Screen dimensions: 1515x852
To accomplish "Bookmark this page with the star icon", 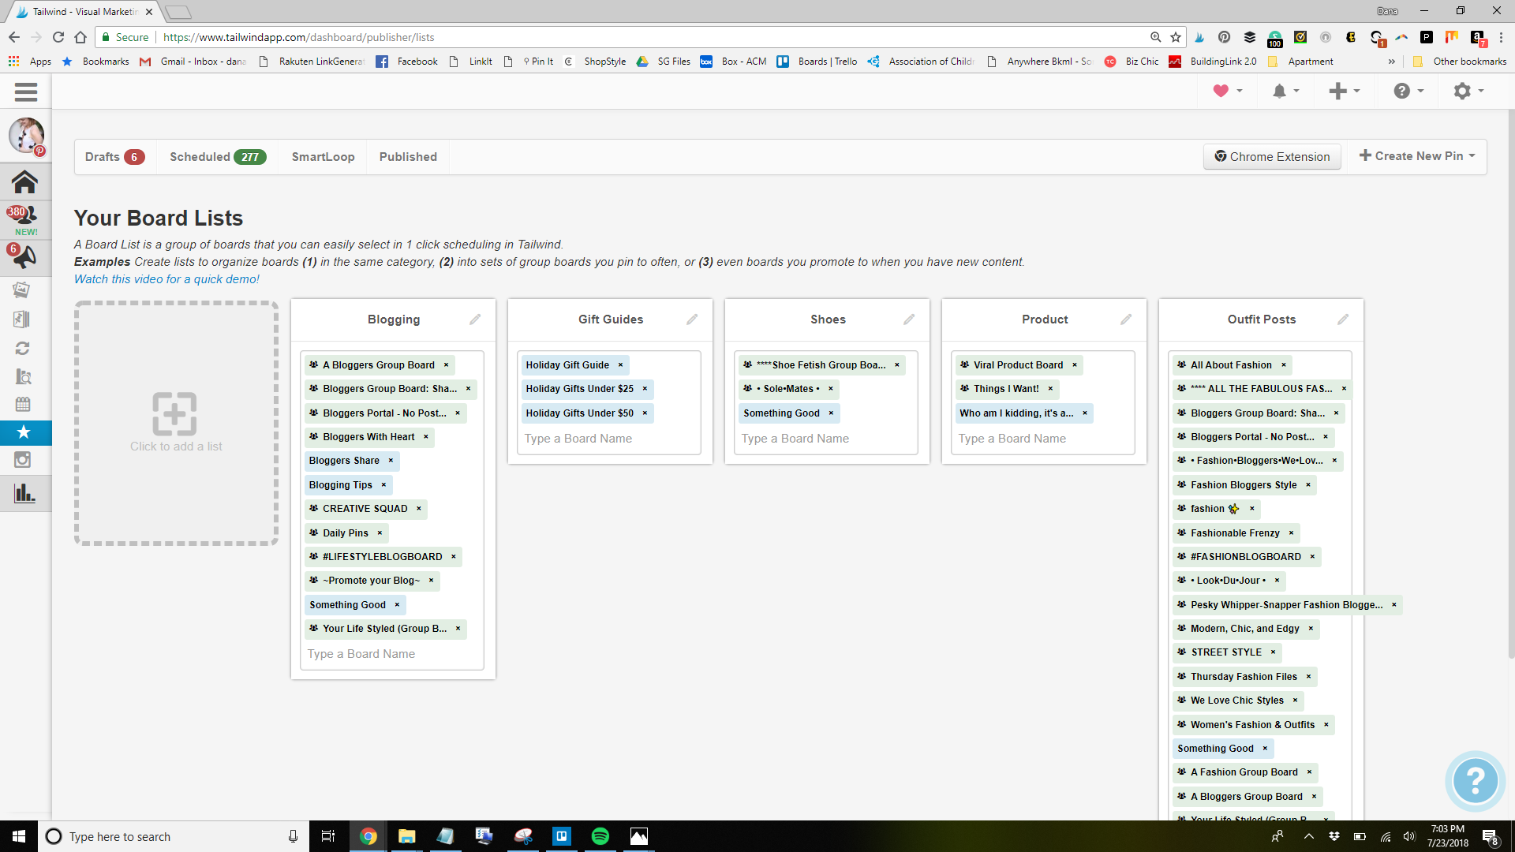I will [1176, 37].
